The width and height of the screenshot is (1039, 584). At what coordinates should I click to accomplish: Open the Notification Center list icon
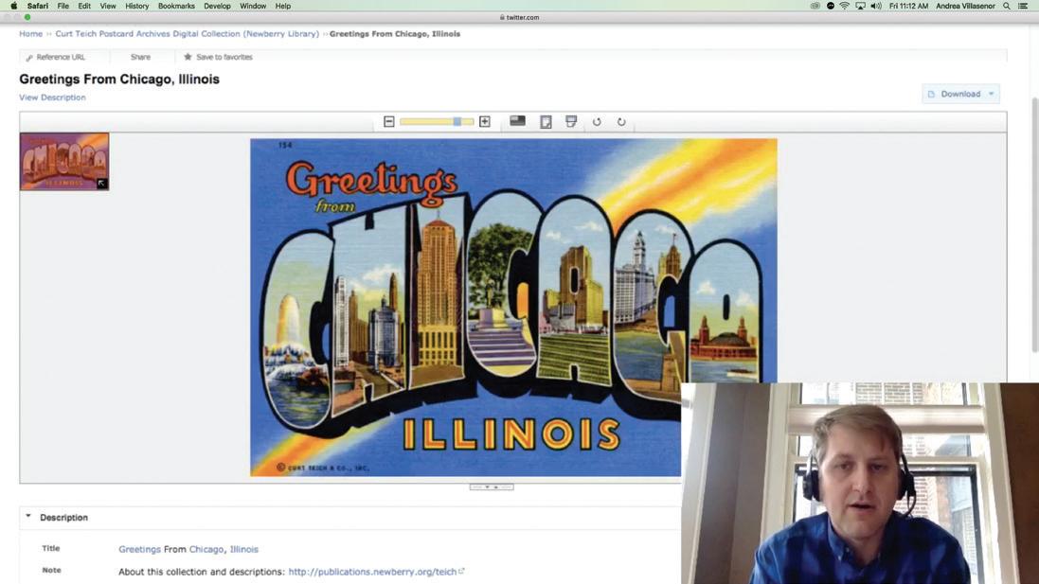point(1023,6)
